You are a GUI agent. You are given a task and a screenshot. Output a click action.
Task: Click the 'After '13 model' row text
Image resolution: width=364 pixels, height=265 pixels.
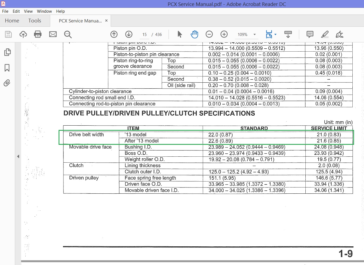141,141
